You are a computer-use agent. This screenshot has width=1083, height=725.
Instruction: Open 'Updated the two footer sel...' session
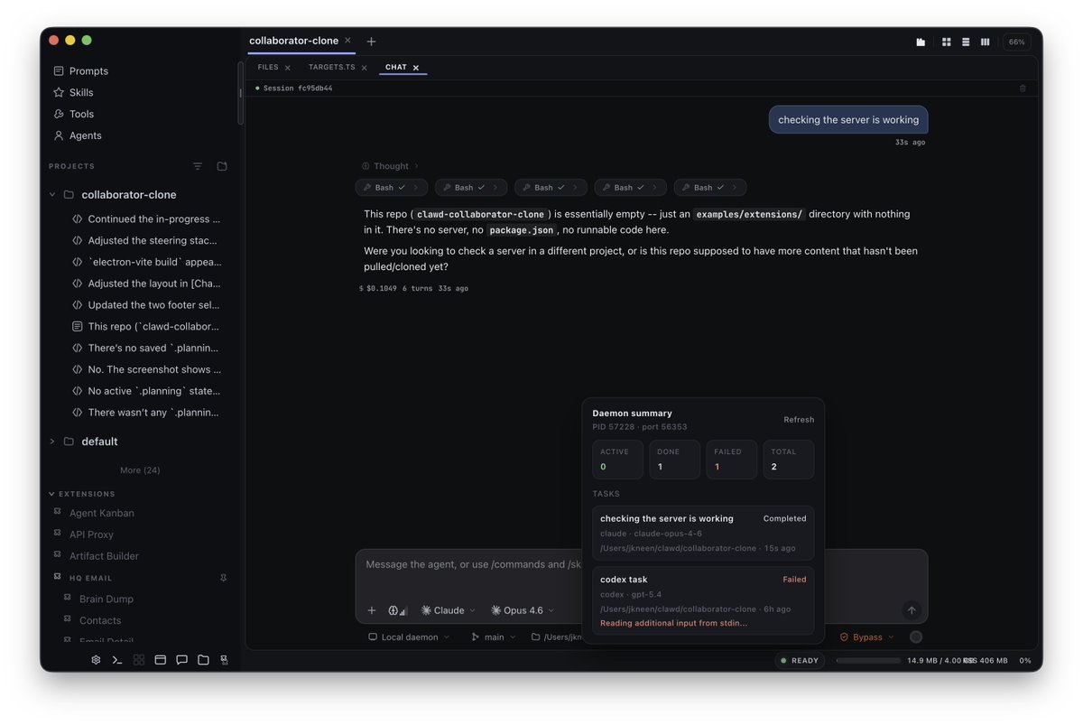point(145,305)
